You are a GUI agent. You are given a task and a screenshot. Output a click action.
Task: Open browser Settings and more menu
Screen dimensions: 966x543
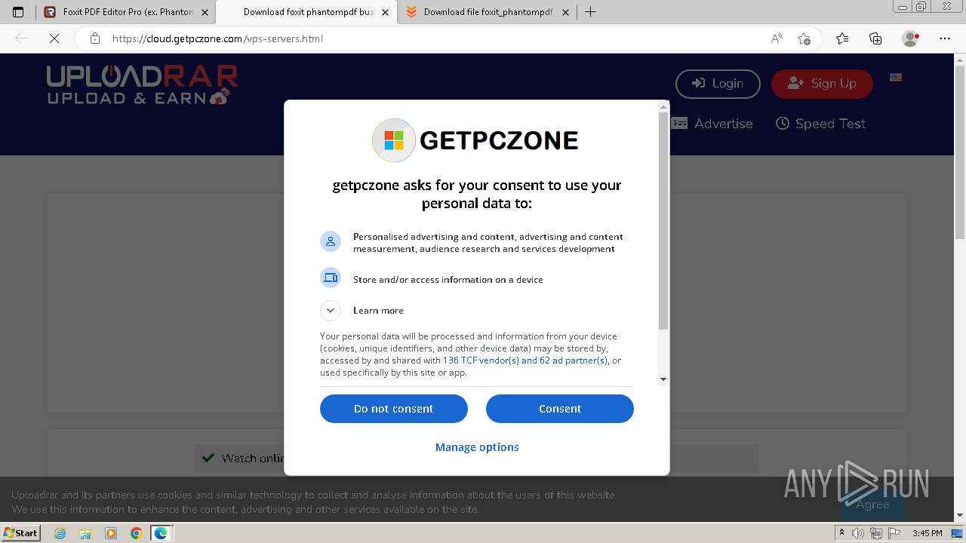point(945,38)
